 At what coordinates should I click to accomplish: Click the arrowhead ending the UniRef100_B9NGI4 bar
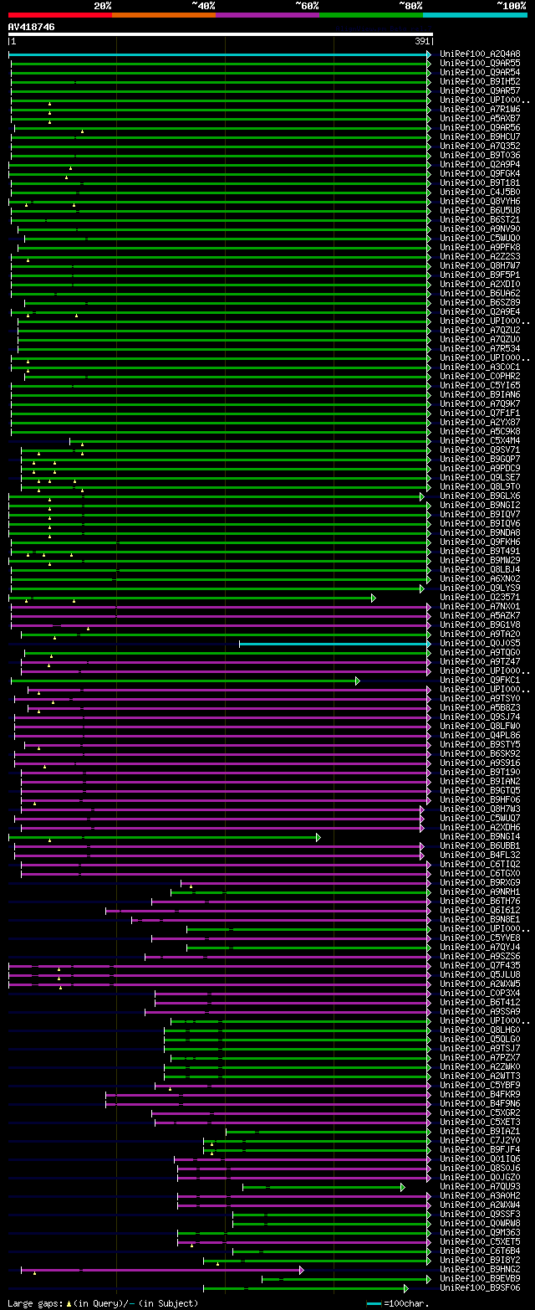(x=318, y=837)
